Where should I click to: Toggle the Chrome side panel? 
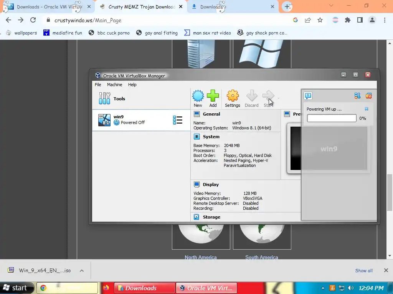click(360, 20)
